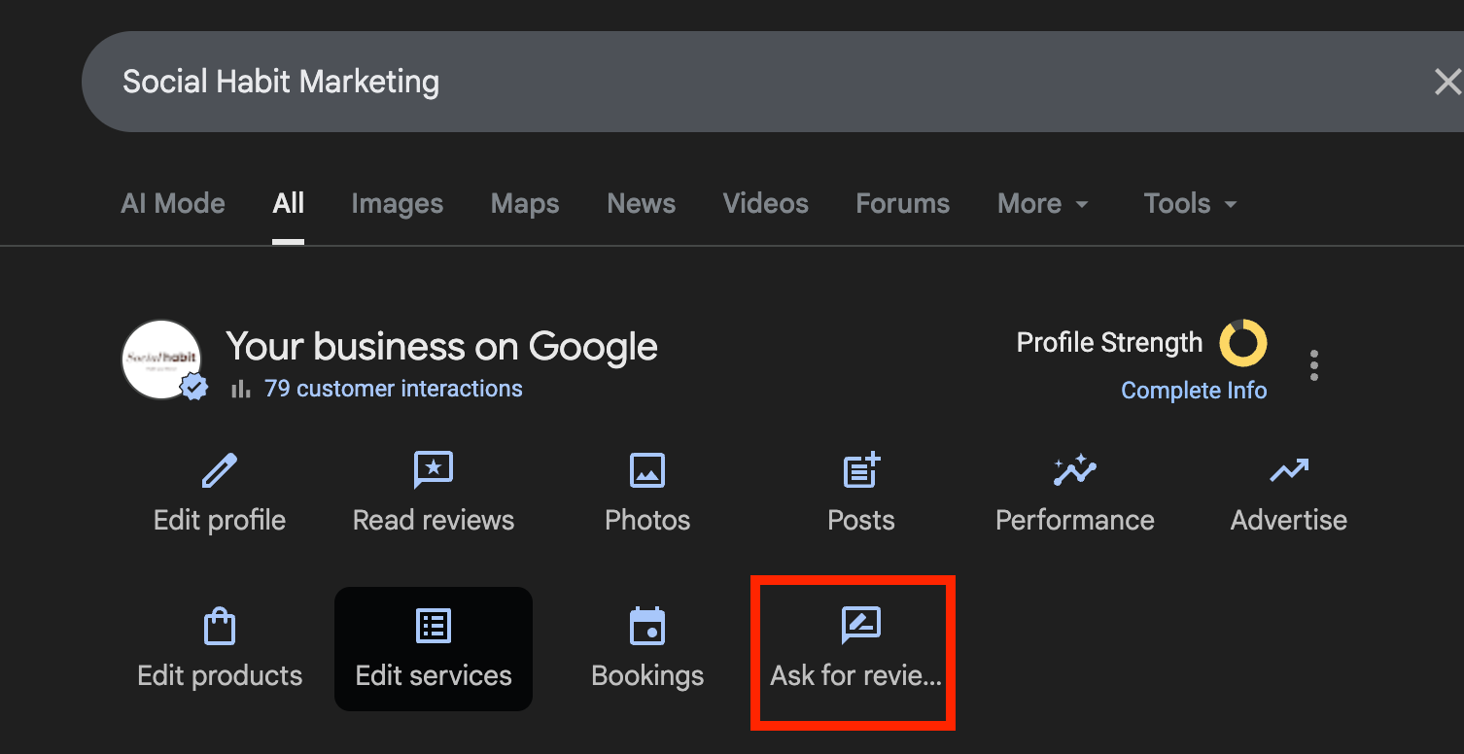The image size is (1464, 754).
Task: Click the 'Advertise' label text
Action: 1289,520
